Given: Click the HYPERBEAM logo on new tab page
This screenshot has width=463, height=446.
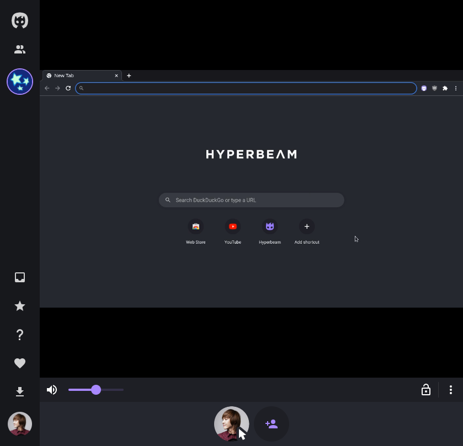Looking at the screenshot, I should [x=251, y=154].
